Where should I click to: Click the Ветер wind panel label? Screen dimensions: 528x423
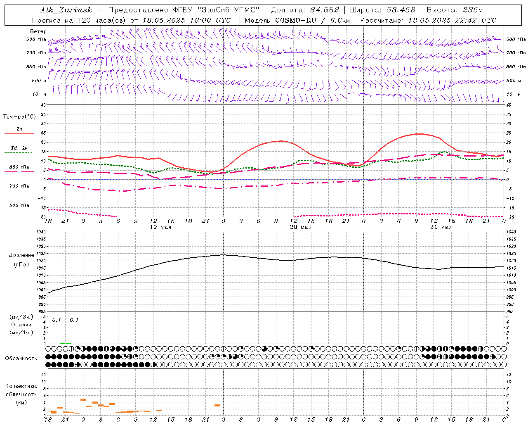pyautogui.click(x=38, y=31)
